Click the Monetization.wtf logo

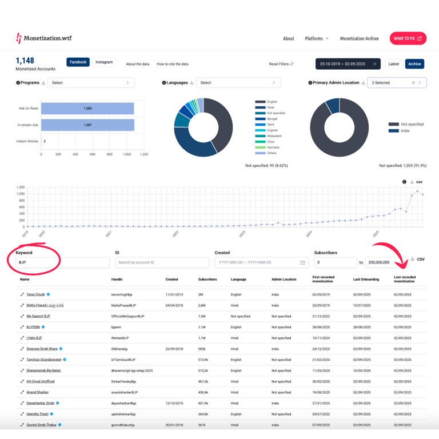point(43,38)
